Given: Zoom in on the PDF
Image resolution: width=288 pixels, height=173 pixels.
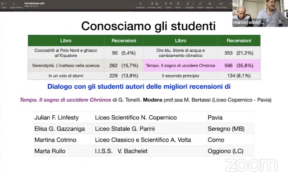Looking at the screenshot, I should [x=171, y=4].
